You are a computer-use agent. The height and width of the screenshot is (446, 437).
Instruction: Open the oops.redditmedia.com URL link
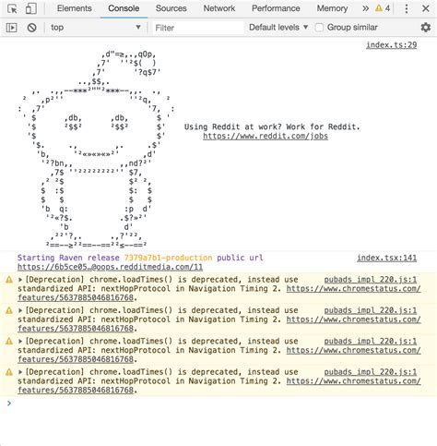(x=110, y=267)
